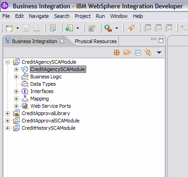
Task: Click the Save disk icon
Action: click(x=26, y=28)
